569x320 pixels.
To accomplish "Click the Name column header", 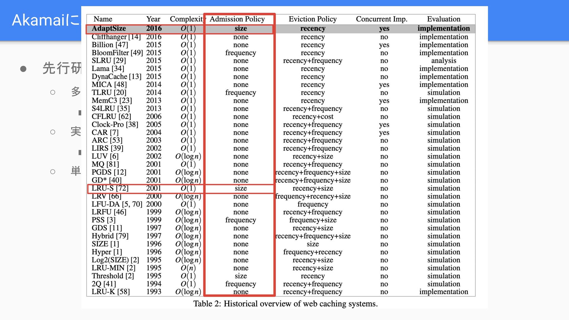I will click(x=103, y=19).
